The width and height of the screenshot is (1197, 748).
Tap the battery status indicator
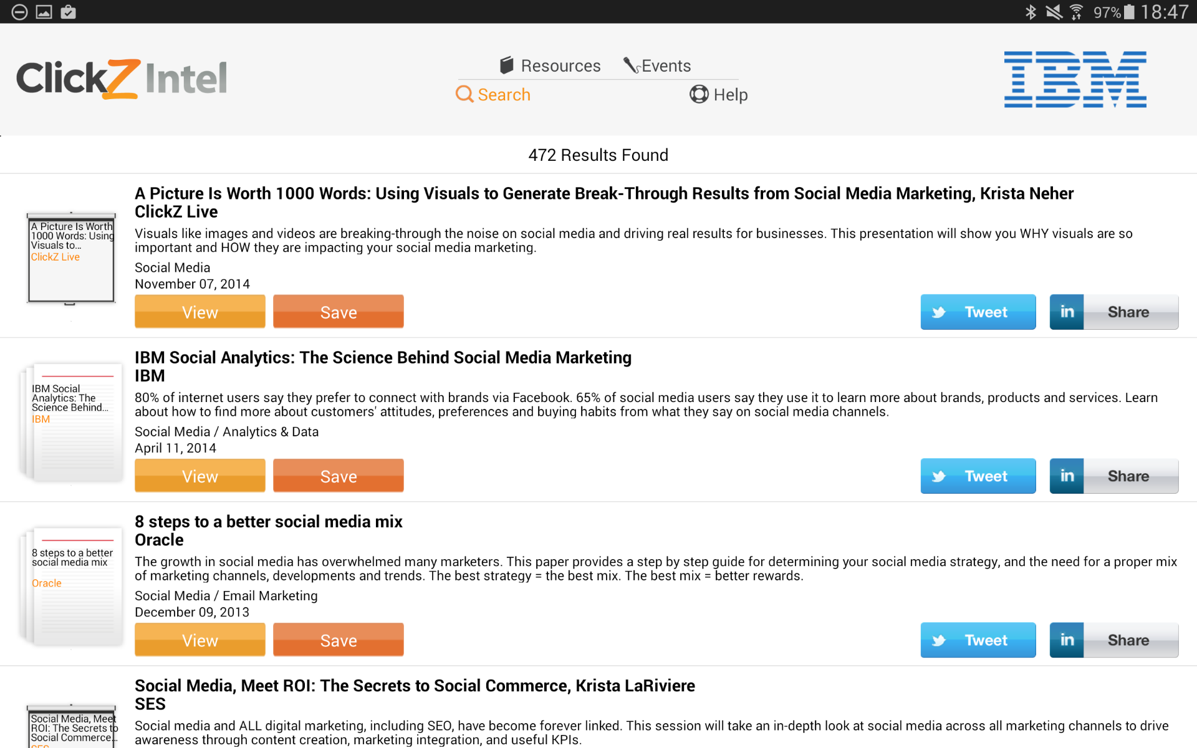pyautogui.click(x=1130, y=11)
